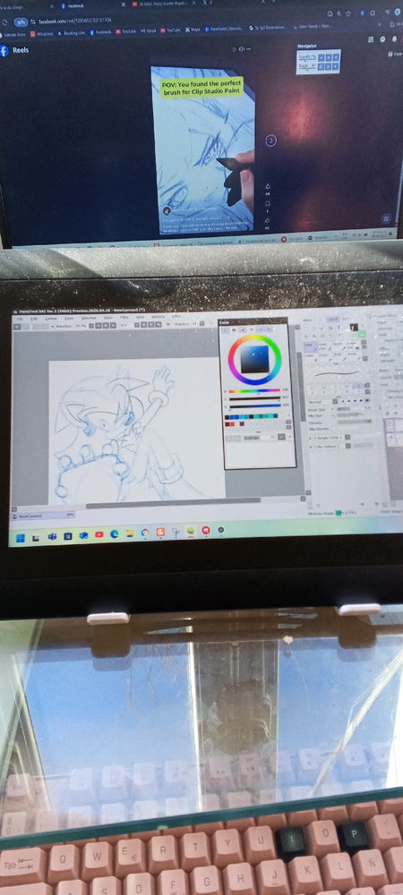Adjust the Brush Size slider
This screenshot has height=895, width=403.
354,409
